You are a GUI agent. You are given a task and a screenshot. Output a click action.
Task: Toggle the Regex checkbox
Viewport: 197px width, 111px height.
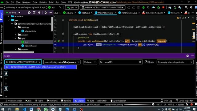[x=146, y=62]
